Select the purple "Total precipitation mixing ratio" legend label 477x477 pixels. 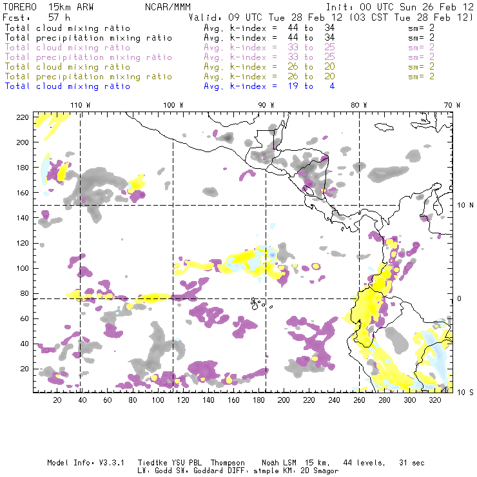coord(88,57)
